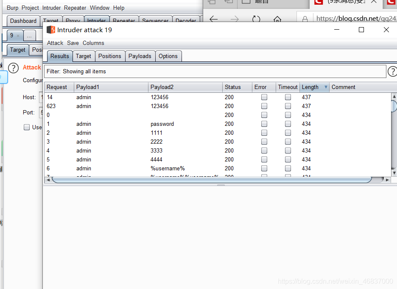This screenshot has width=397, height=289.
Task: Tick the Error checkbox for request 14
Action: point(264,97)
